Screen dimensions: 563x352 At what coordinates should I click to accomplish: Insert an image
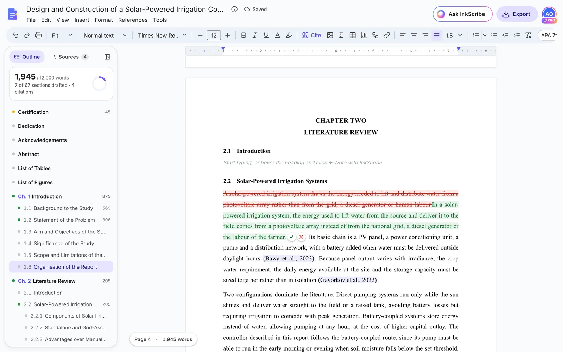point(330,35)
